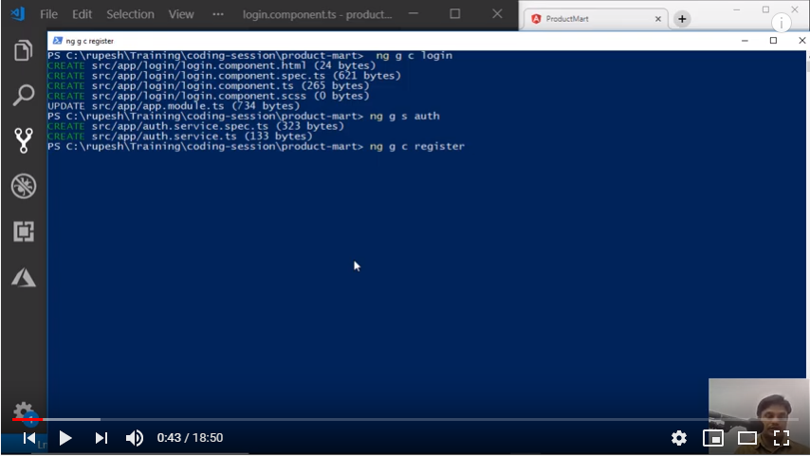
Task: Toggle miniplayer mode in video player
Action: point(712,438)
